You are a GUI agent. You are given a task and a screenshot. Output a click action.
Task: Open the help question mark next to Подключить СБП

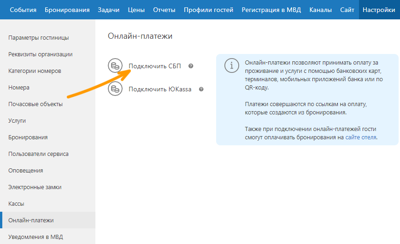[191, 66]
